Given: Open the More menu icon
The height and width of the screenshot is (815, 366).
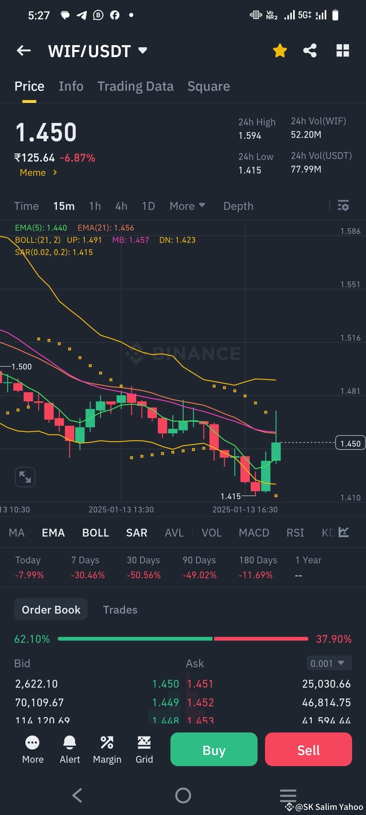Looking at the screenshot, I should click(x=33, y=749).
